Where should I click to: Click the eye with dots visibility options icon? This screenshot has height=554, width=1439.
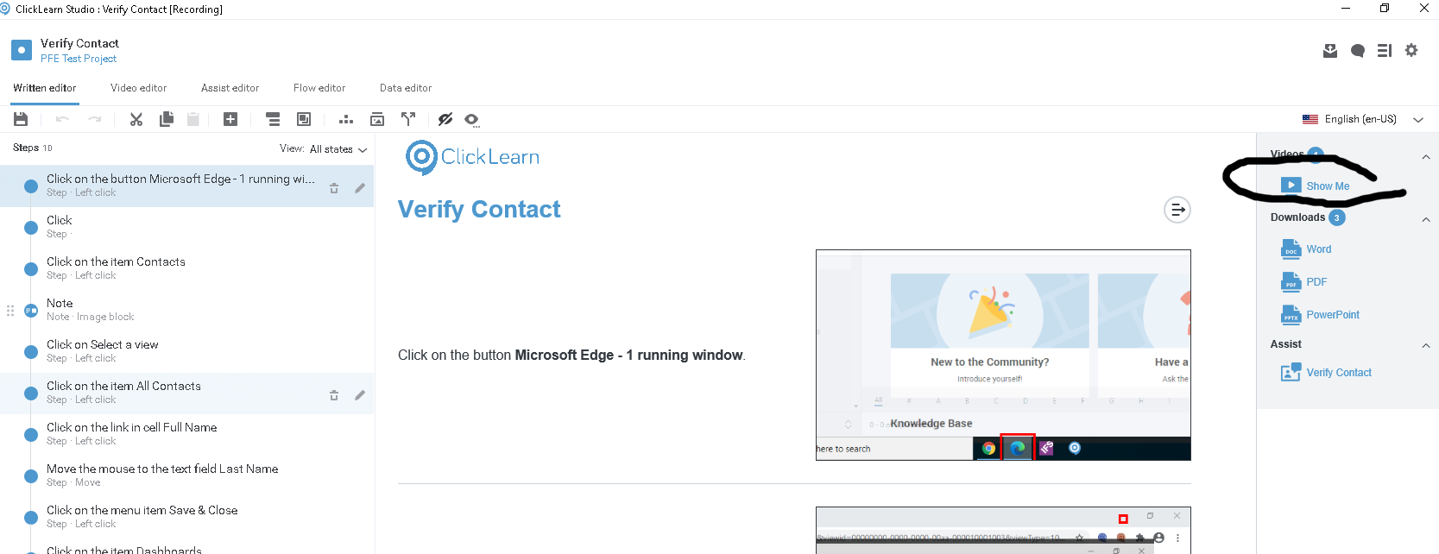(x=472, y=120)
